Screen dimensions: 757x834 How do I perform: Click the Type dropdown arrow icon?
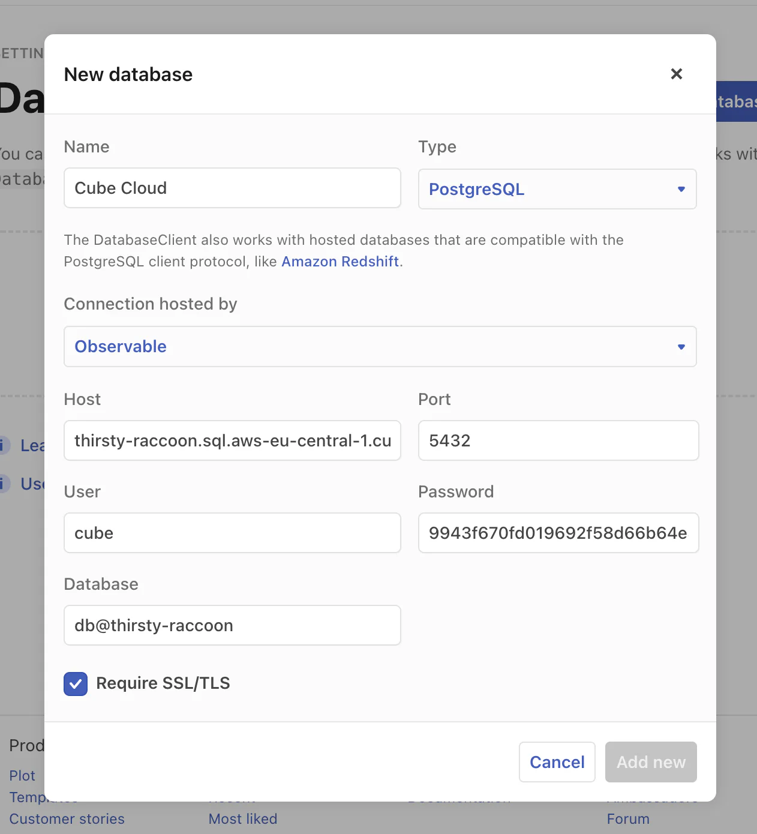coord(681,189)
